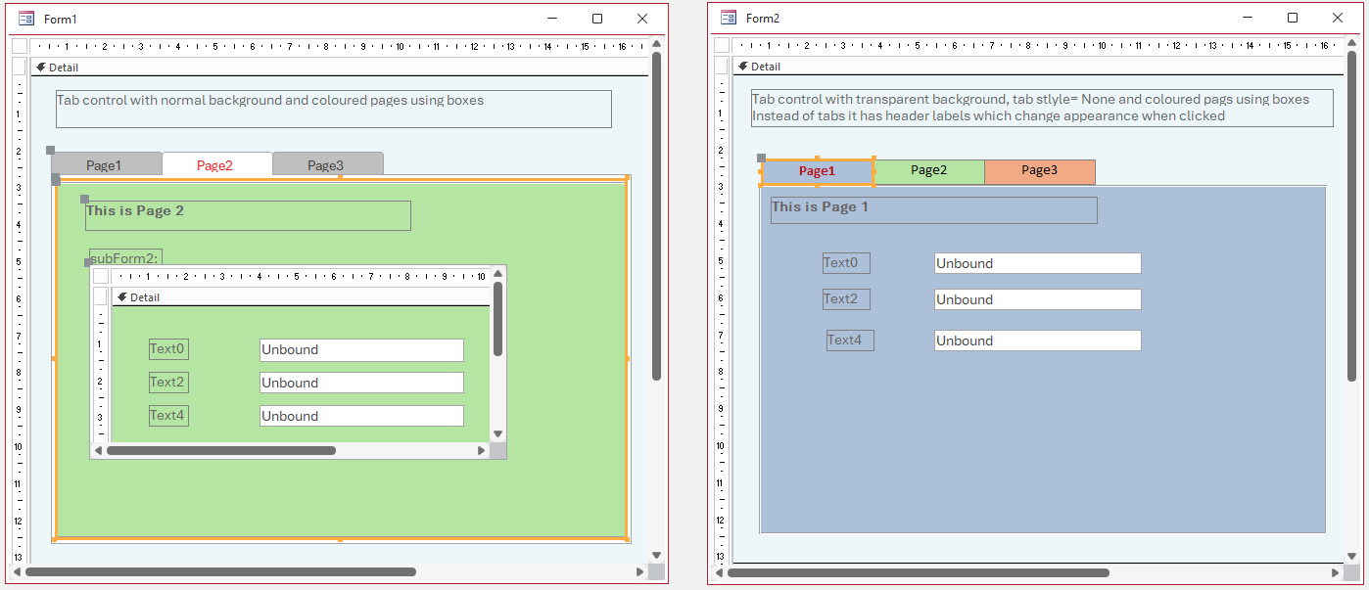Viewport: 1369px width, 590px height.
Task: Click the subform horizontal scrollbar thumb
Action: point(221,451)
